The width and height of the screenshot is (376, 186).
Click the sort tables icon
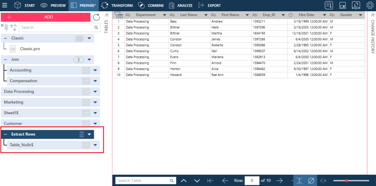point(13,27)
